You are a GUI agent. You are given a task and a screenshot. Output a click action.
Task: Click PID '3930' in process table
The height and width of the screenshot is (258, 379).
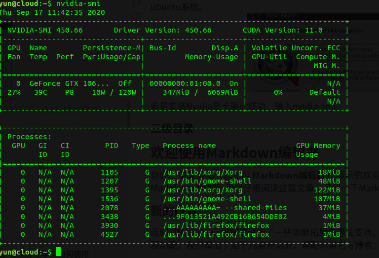pyautogui.click(x=110, y=225)
